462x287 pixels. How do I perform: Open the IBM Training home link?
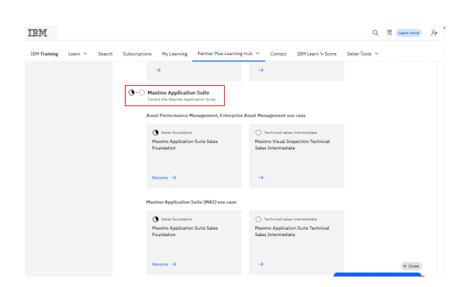coord(44,54)
